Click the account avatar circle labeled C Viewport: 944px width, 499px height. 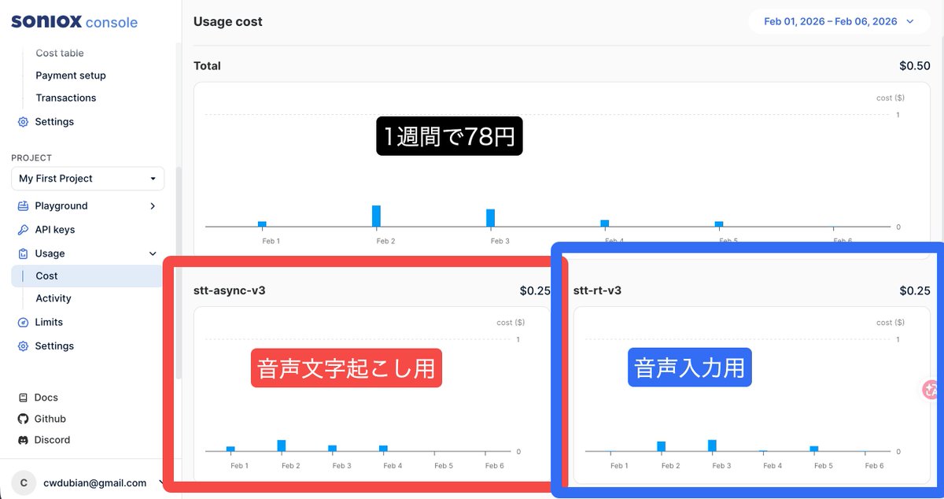coord(24,482)
